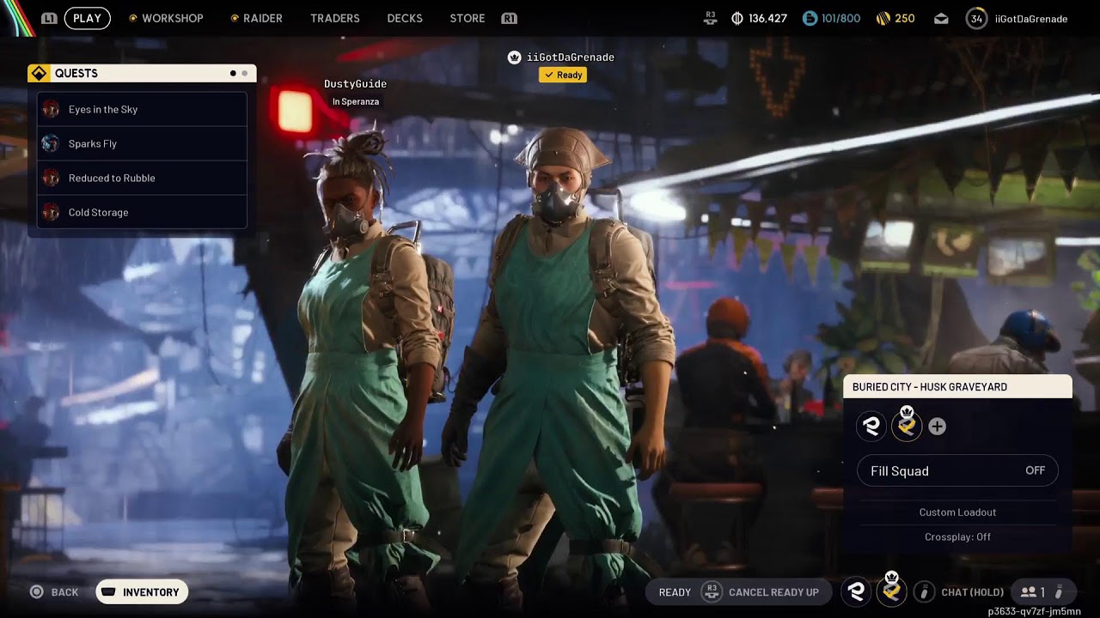The width and height of the screenshot is (1100, 618).
Task: Select the Cold Storage quest portrait
Action: (51, 212)
